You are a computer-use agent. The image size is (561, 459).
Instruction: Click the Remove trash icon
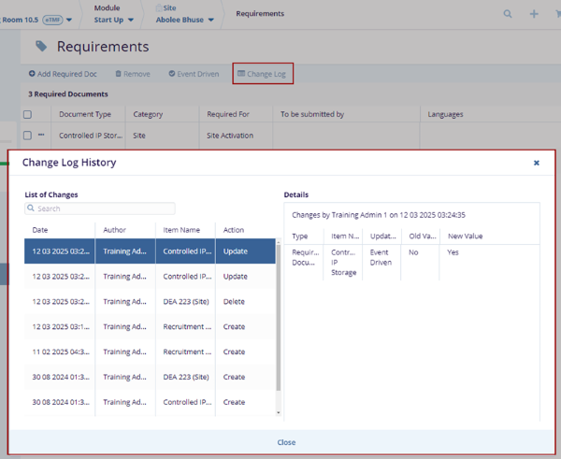click(119, 74)
